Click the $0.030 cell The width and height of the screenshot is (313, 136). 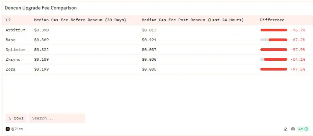pyautogui.click(x=149, y=59)
